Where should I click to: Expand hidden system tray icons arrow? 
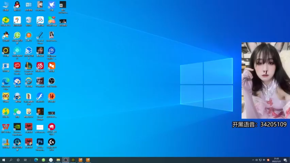(x=253, y=160)
